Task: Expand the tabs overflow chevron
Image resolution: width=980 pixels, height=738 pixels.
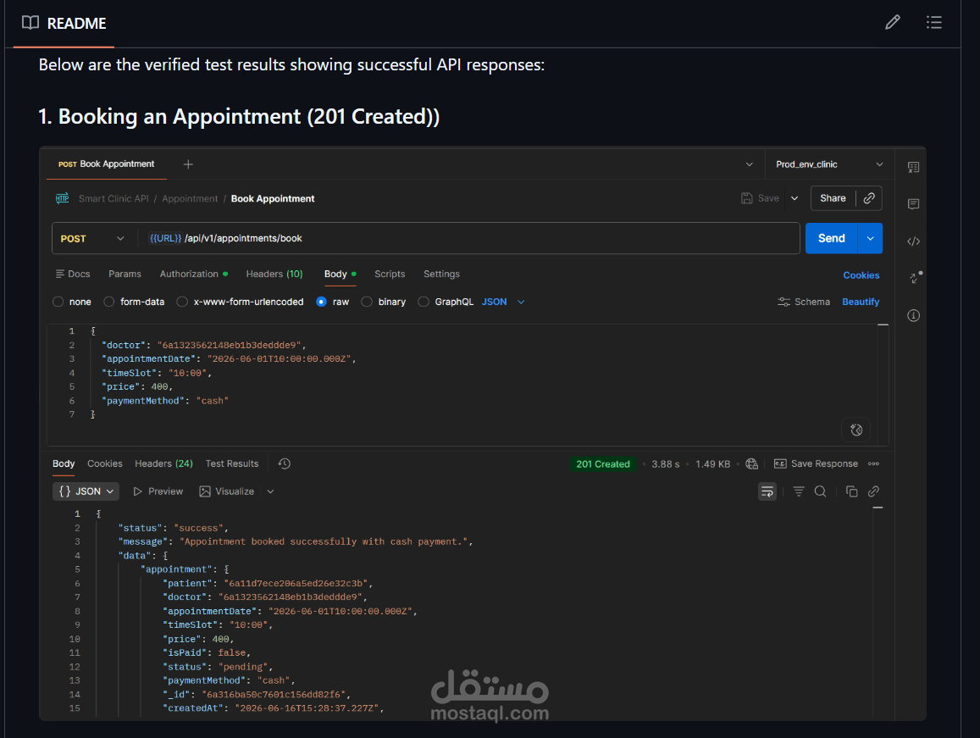Action: pos(749,164)
